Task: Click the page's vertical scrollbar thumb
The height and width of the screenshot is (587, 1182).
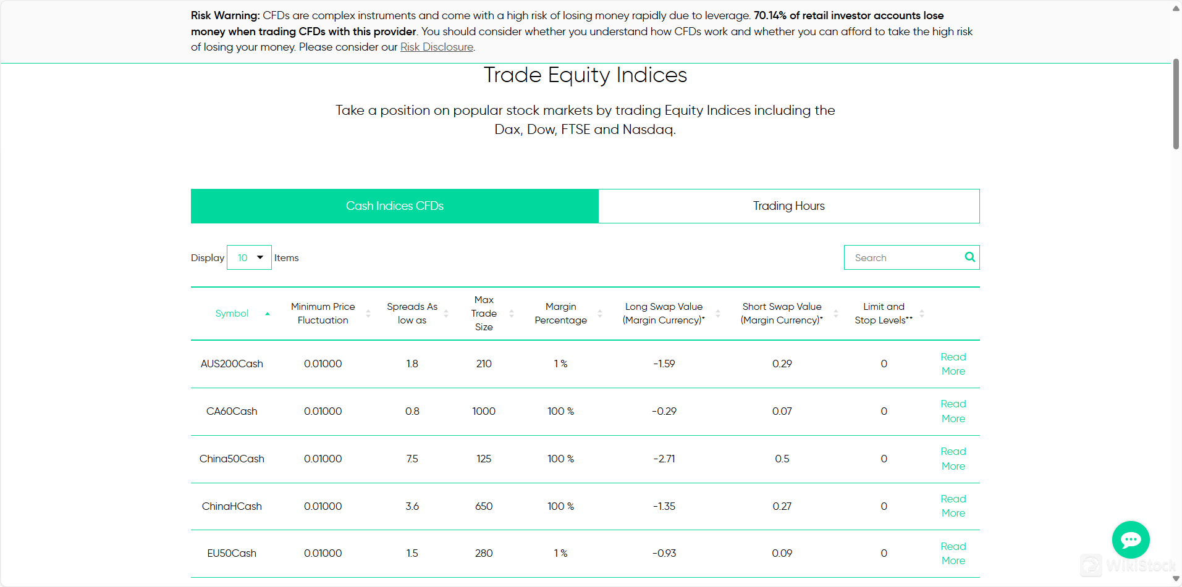Action: [x=1176, y=104]
